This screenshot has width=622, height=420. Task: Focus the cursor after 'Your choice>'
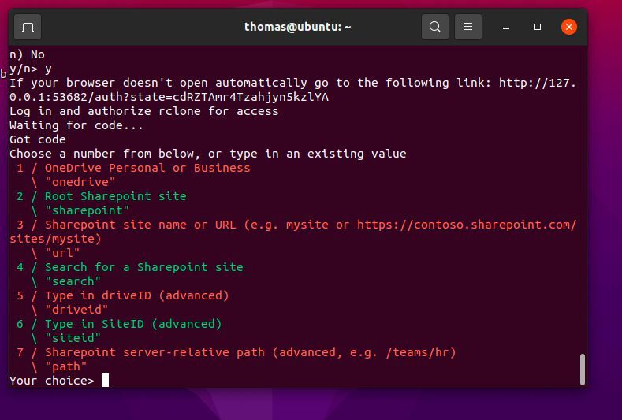click(x=105, y=381)
